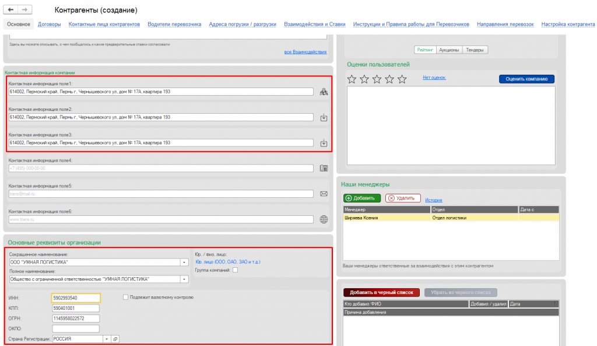Screen dimensions: 597x346
Task: Go forward with the right arrow button
Action: click(24, 9)
